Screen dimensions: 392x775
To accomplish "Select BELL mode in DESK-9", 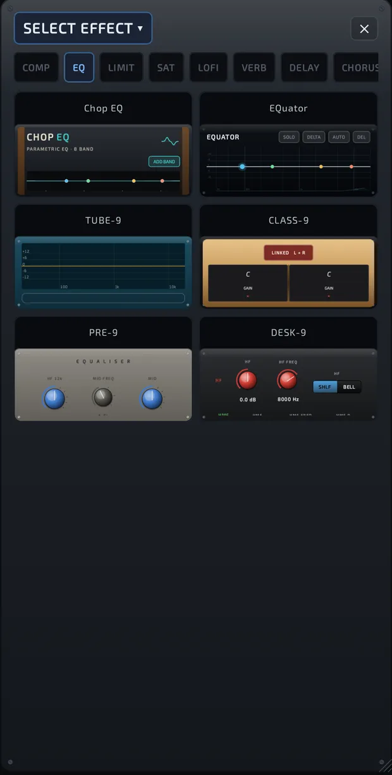I will [349, 387].
